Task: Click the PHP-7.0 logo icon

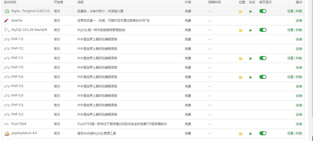Action: tap(7, 68)
